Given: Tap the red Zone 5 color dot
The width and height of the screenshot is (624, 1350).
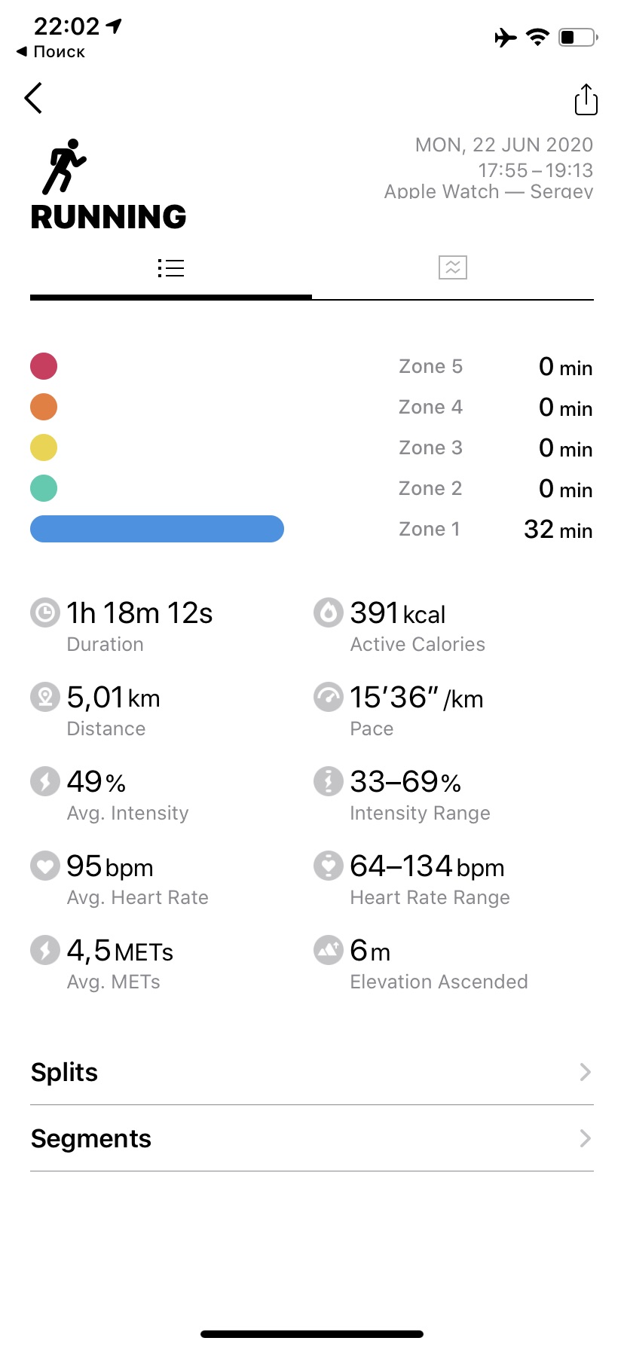Looking at the screenshot, I should click(x=44, y=366).
